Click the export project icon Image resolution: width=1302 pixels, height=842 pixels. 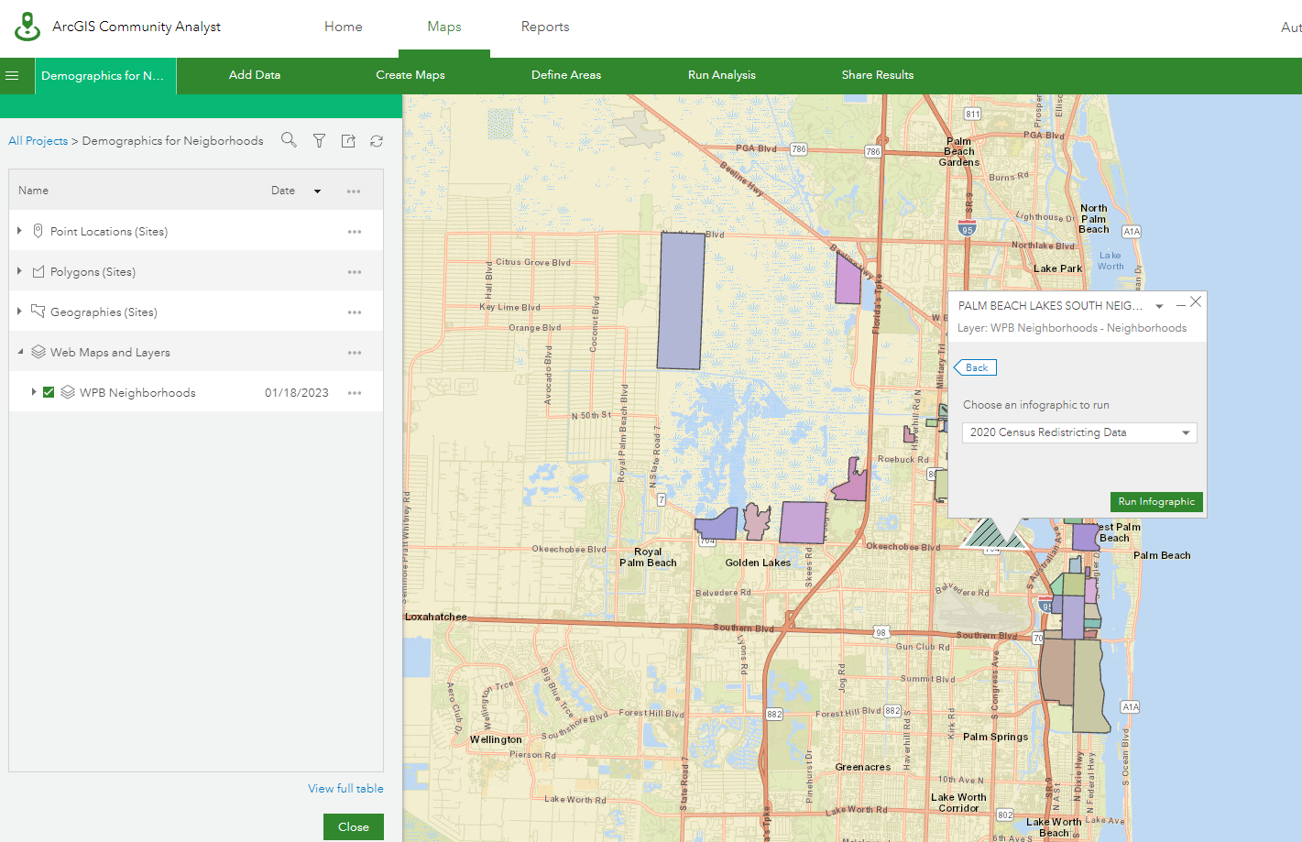(348, 141)
